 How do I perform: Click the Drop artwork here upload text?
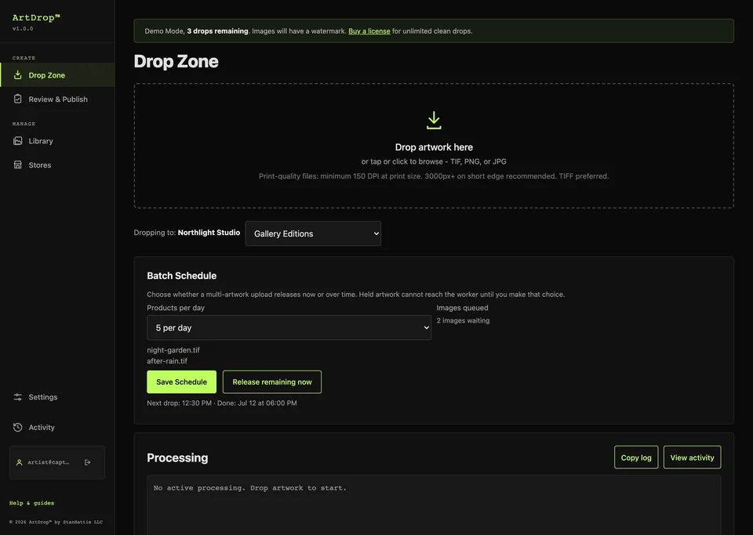click(x=434, y=147)
